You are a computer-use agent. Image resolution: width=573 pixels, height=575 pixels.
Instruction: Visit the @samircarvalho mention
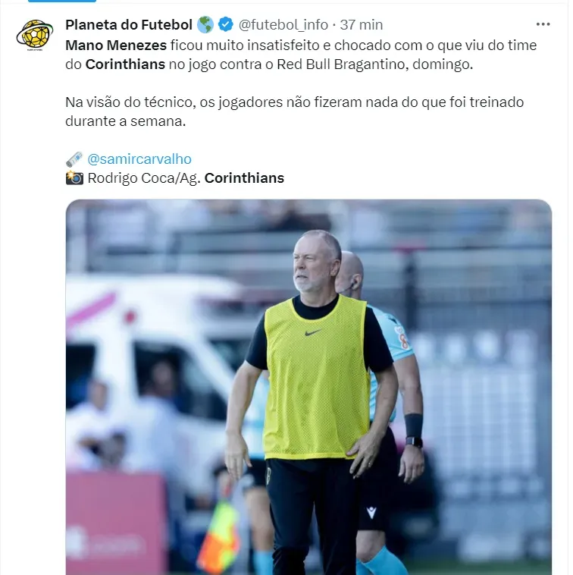(x=139, y=159)
